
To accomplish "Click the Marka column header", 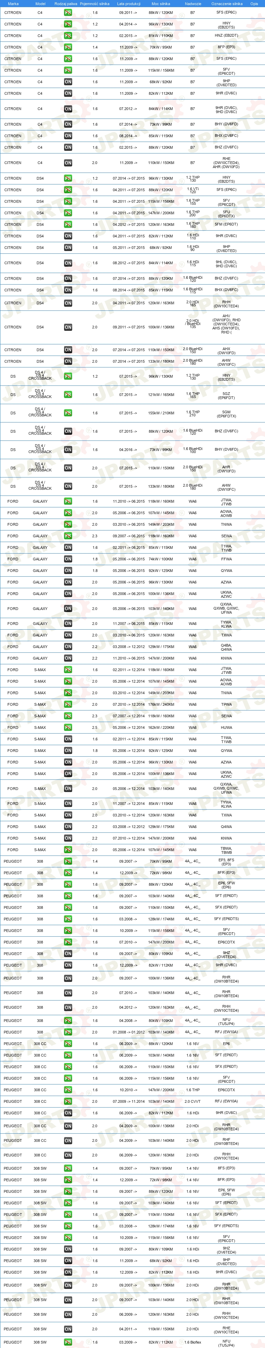I will pyautogui.click(x=13, y=4).
